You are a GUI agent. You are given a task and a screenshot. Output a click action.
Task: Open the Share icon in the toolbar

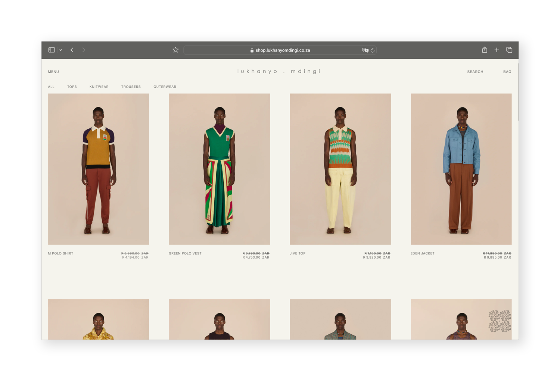coord(485,50)
